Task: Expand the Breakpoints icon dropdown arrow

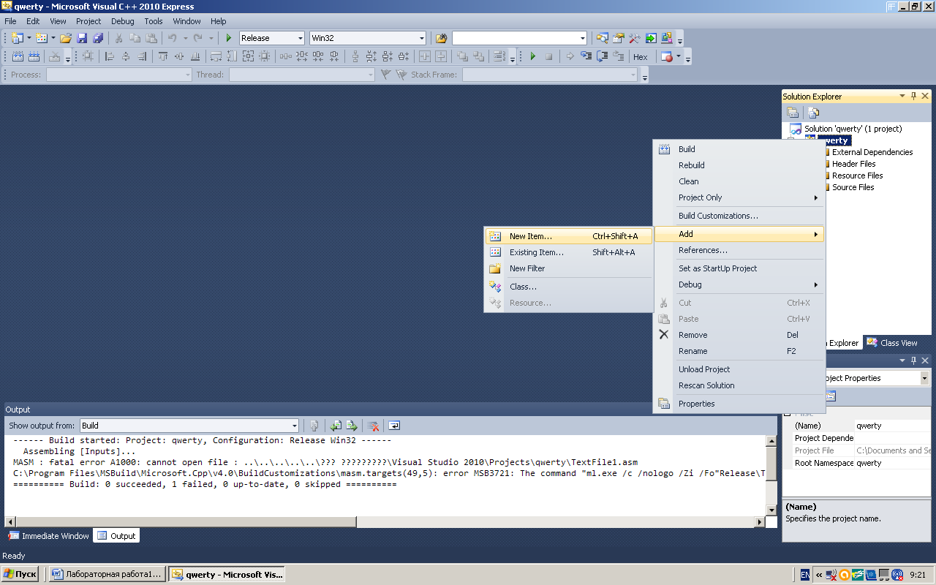Action: pos(679,56)
